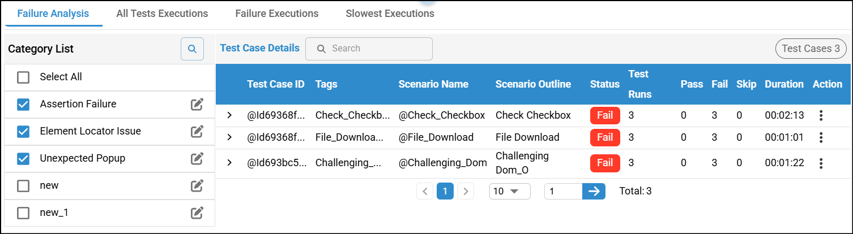Click page 1 pagination button
This screenshot has height=234, width=853.
tap(445, 192)
